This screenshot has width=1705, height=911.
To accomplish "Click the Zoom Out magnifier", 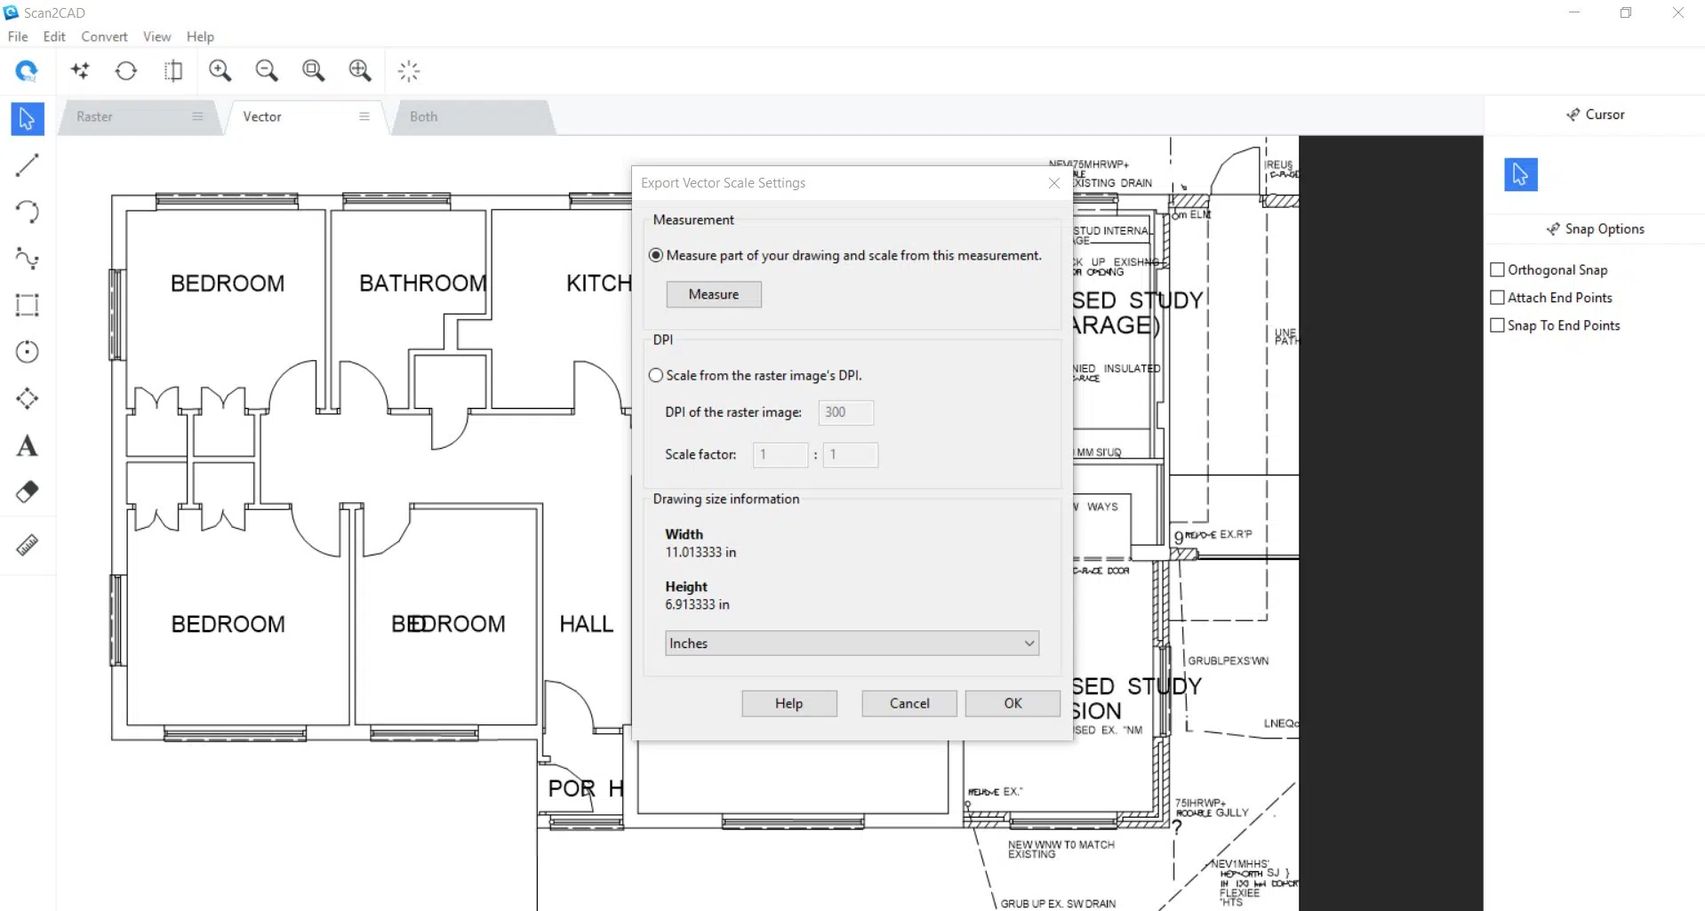I will coord(267,70).
